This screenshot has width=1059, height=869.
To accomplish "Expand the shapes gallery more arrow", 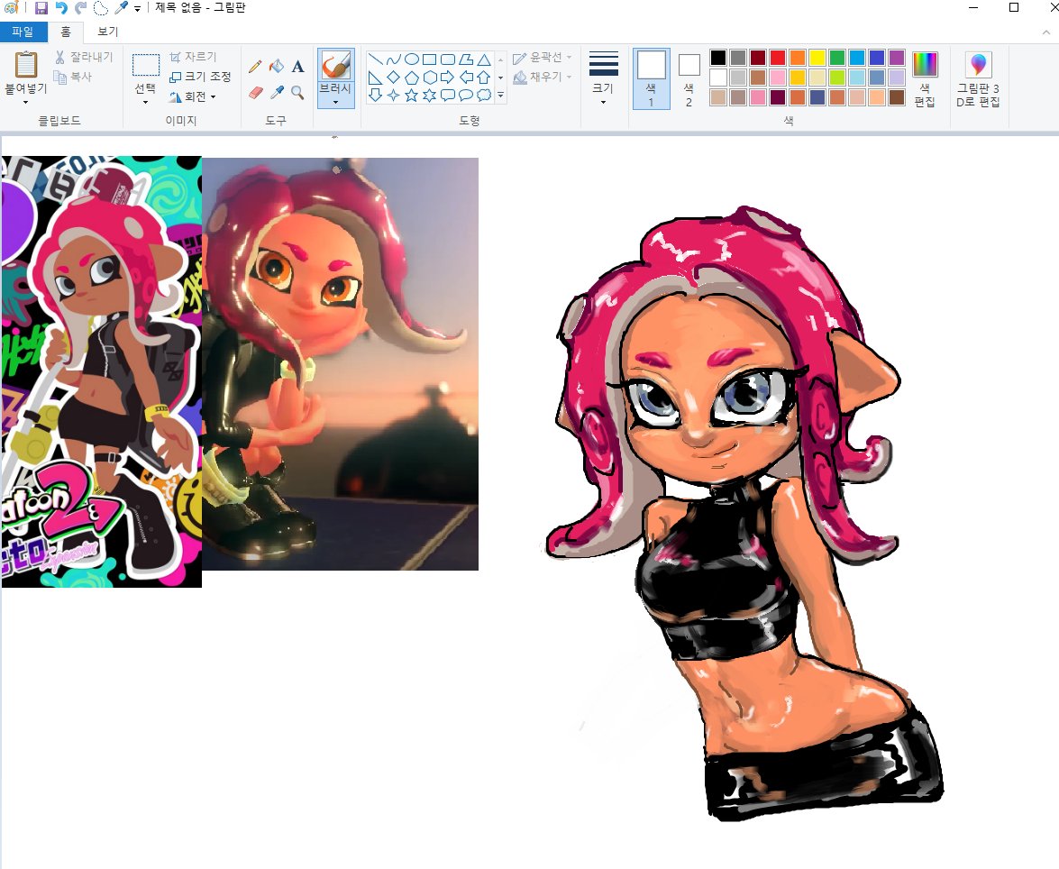I will (500, 96).
